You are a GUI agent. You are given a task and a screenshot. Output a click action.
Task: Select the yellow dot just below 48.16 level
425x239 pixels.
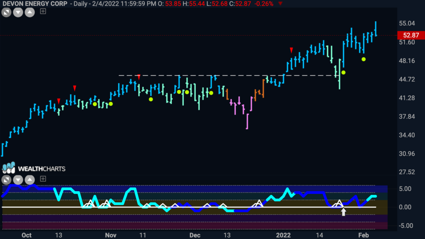click(x=364, y=59)
